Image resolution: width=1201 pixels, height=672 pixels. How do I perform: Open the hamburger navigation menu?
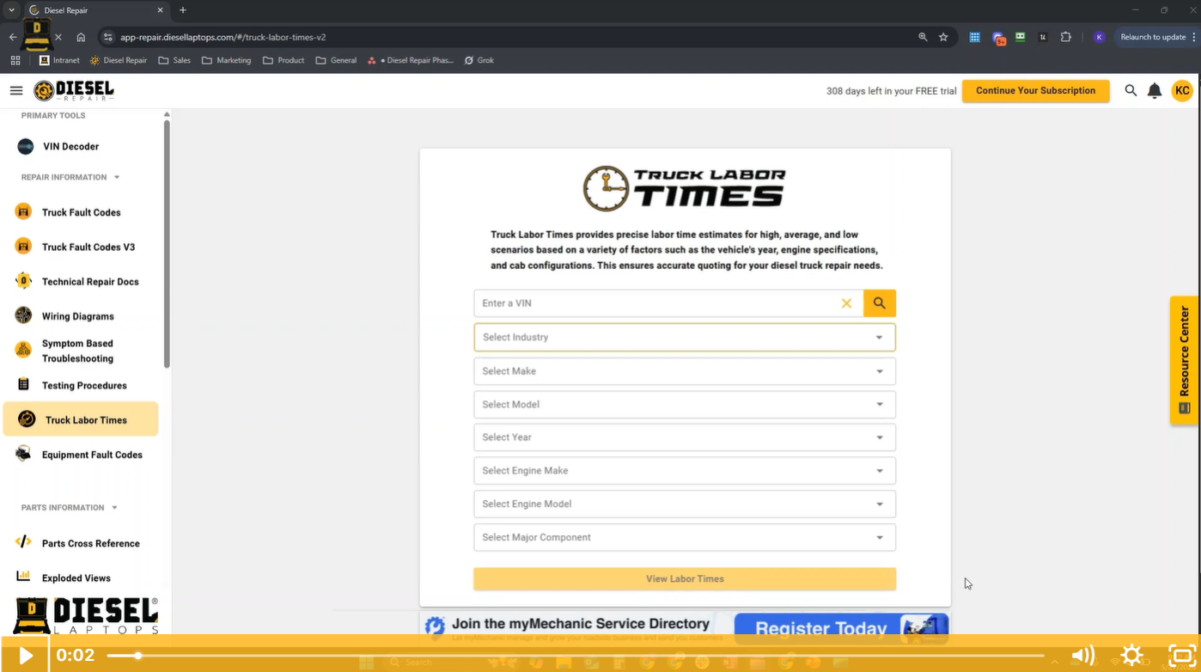point(16,90)
